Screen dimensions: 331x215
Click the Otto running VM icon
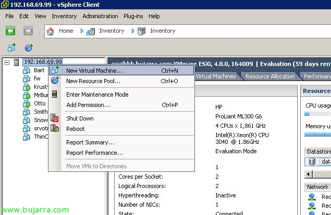(x=27, y=103)
